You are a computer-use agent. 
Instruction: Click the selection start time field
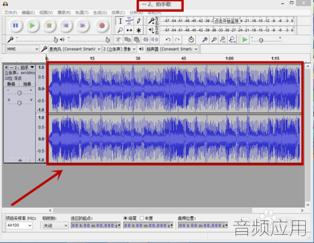coord(95,225)
